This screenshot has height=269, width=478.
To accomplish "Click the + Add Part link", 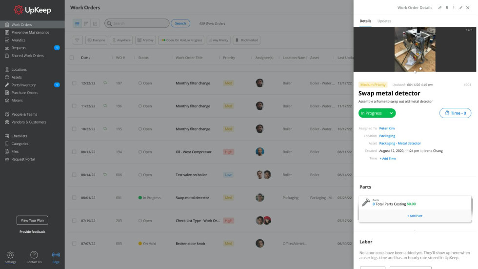I will pyautogui.click(x=415, y=216).
